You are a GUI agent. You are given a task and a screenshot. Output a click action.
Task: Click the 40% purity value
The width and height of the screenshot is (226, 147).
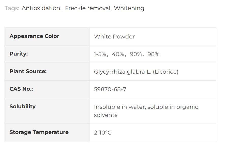coord(118,54)
